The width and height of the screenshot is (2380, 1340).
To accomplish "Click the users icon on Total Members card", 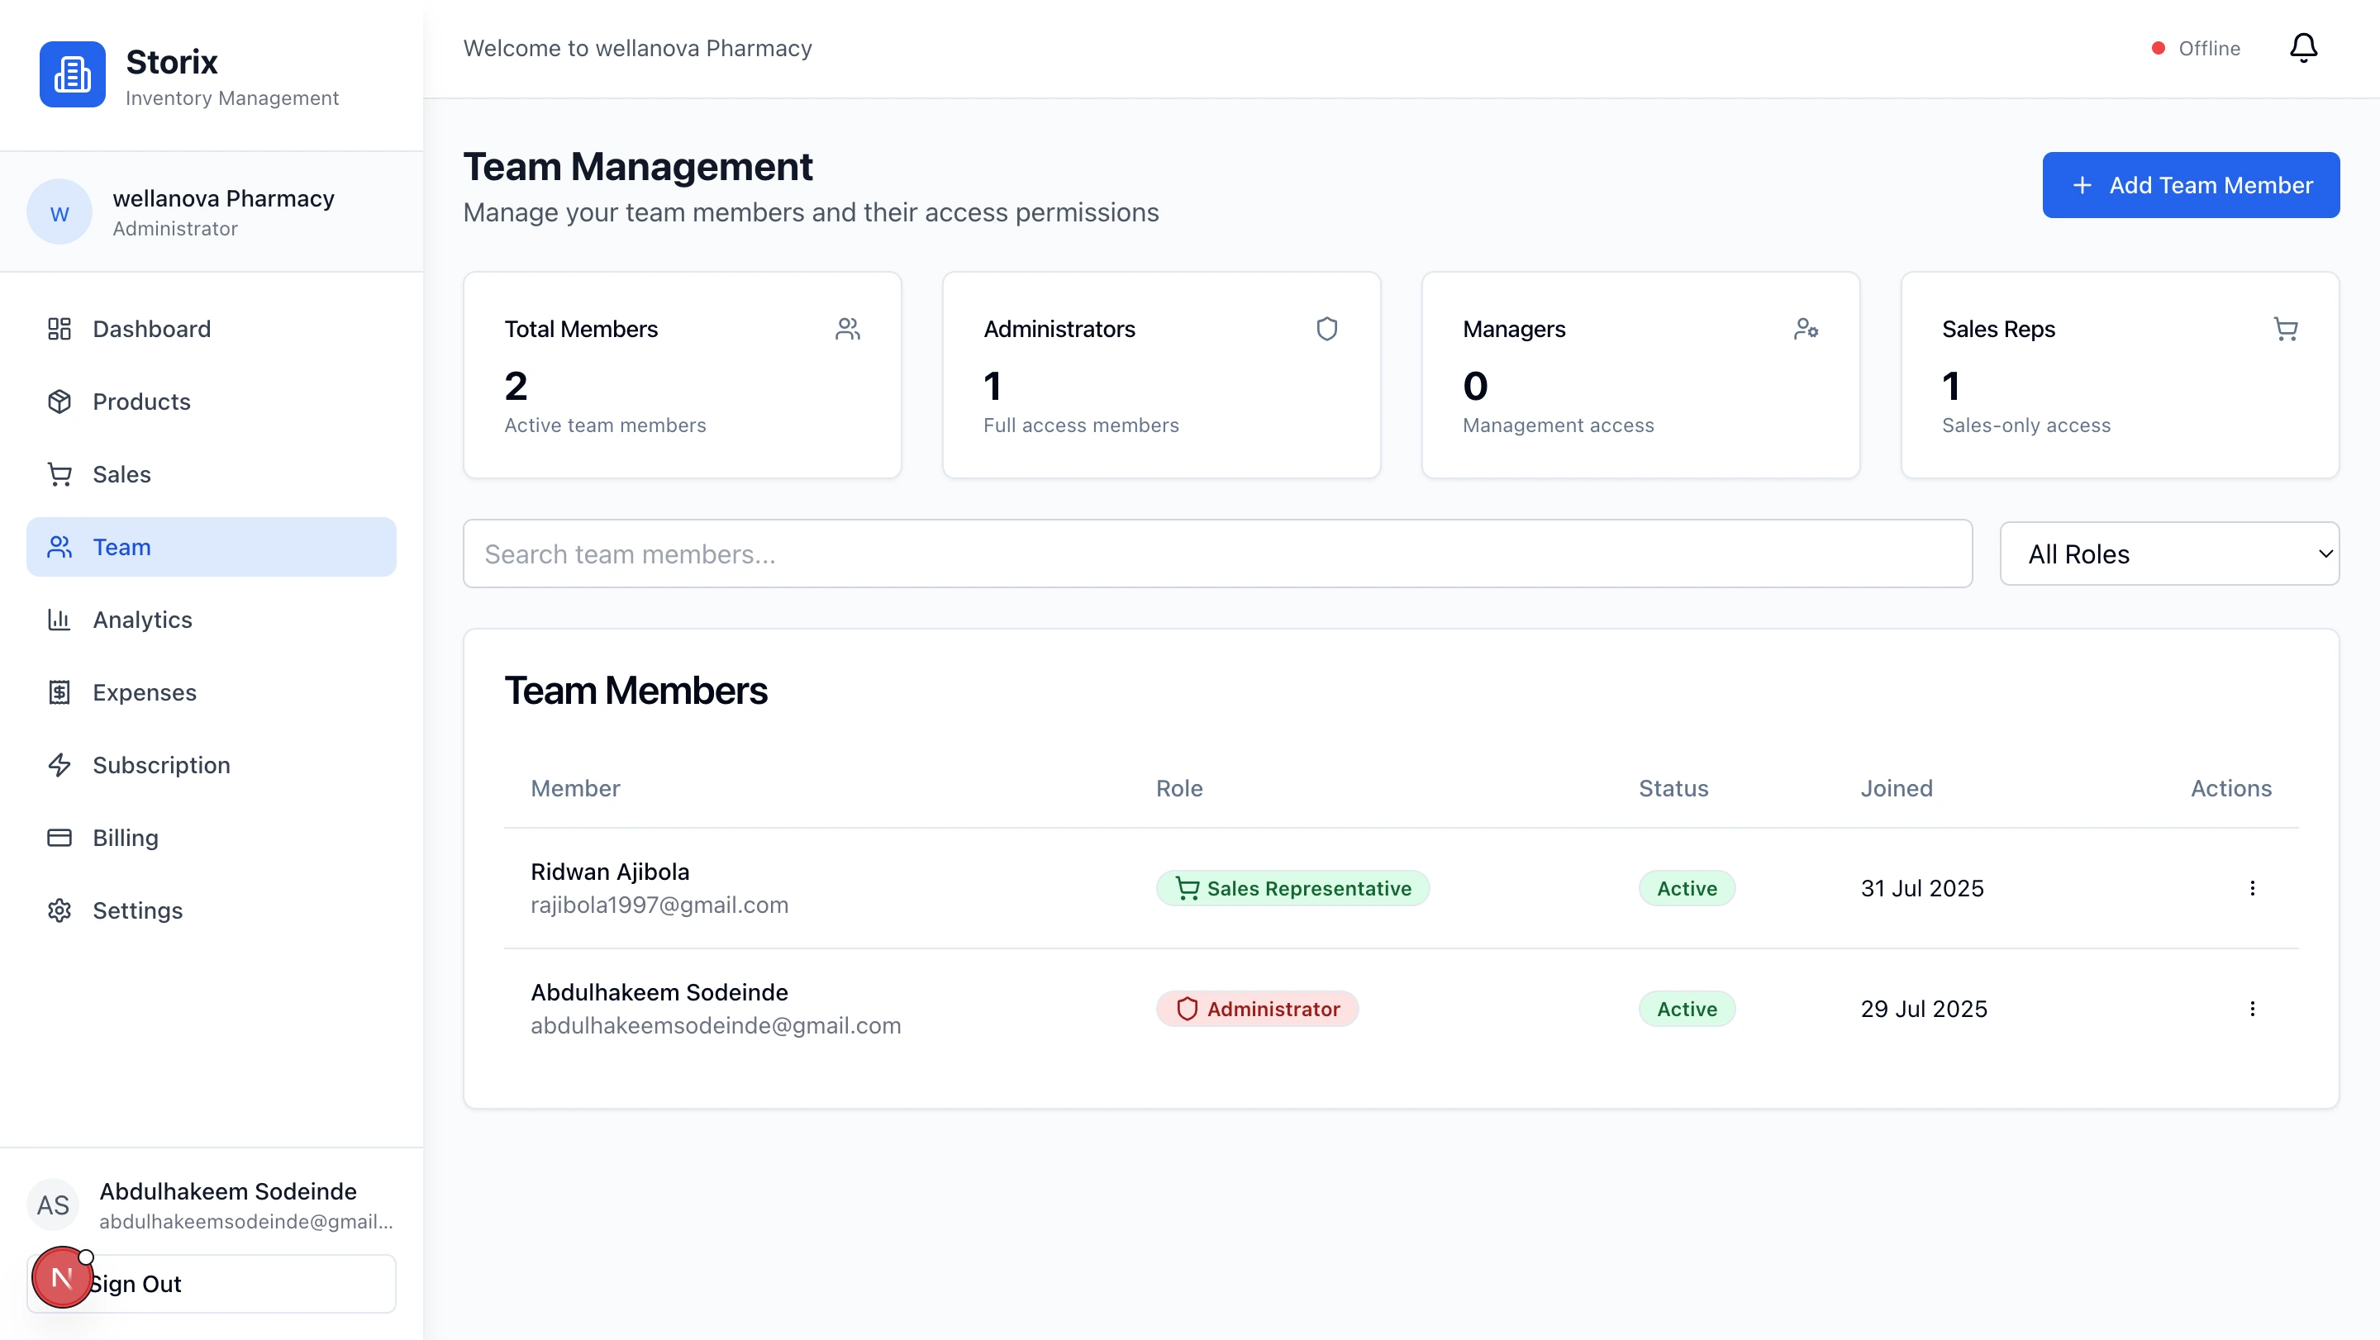I will 847,329.
